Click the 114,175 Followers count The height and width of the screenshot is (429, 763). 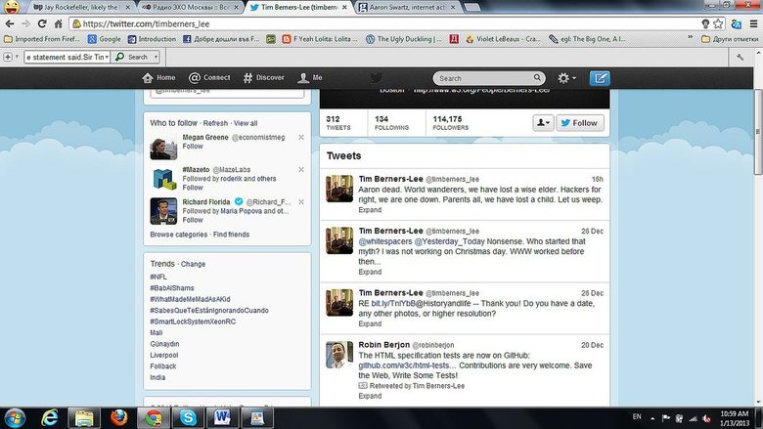450,123
